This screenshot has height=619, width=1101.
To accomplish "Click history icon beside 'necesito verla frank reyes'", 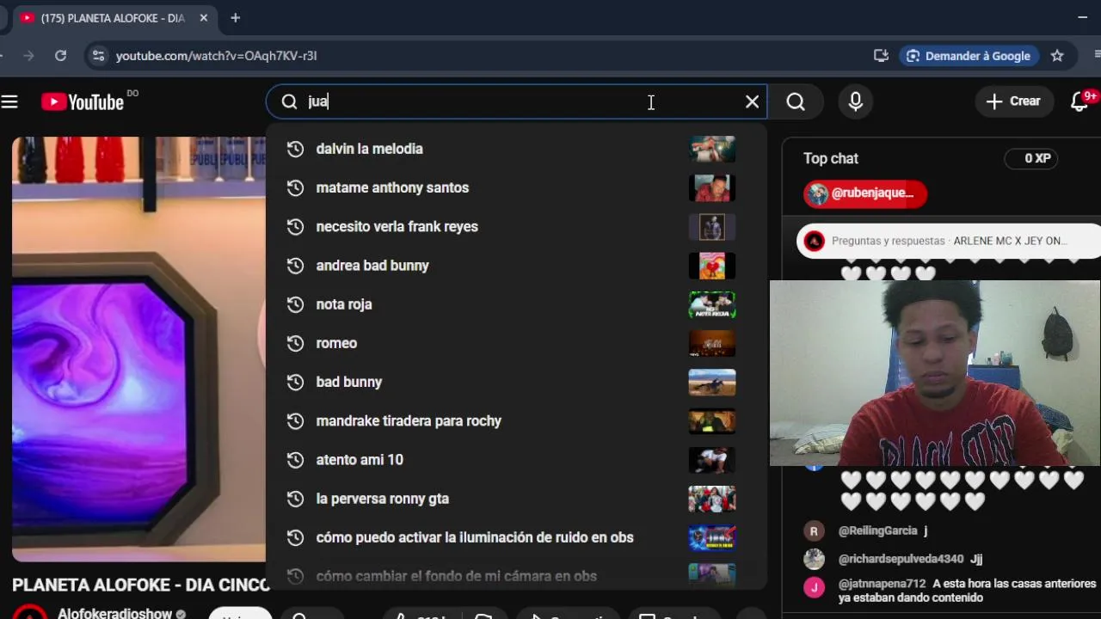I will (295, 226).
